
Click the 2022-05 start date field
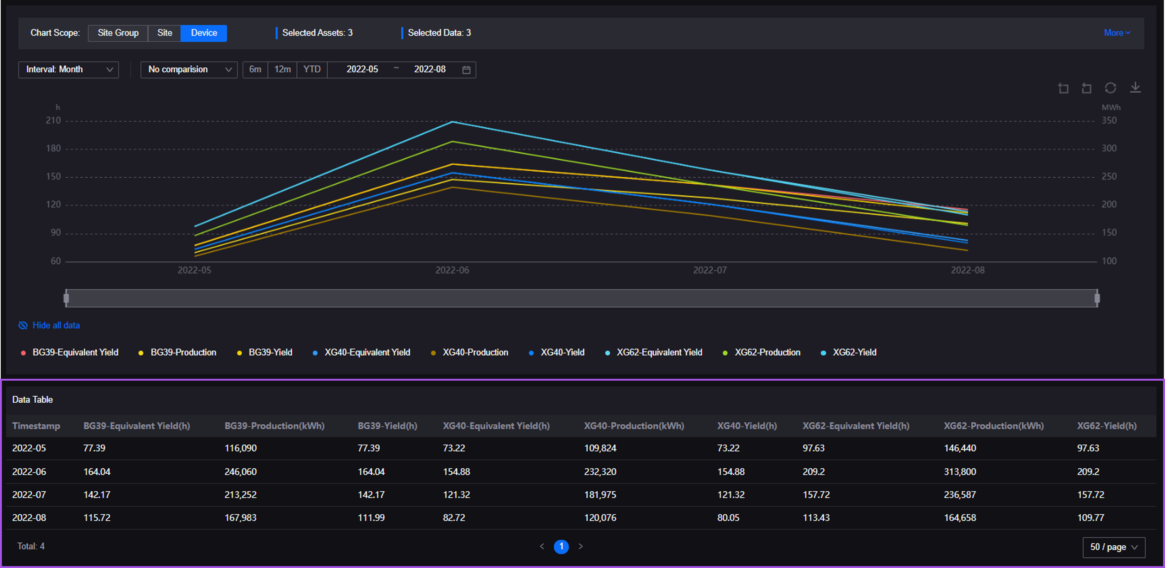(x=362, y=70)
